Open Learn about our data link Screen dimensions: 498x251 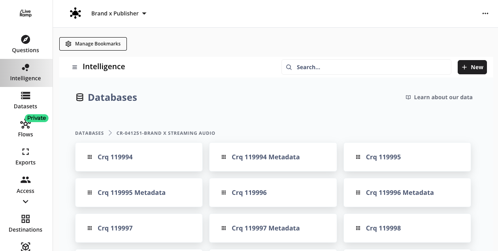pos(439,97)
